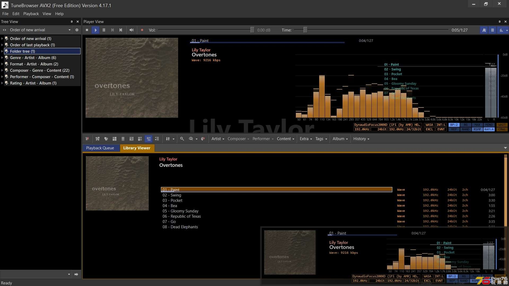The image size is (509, 286).
Task: Open the Edit menu
Action: click(x=16, y=14)
